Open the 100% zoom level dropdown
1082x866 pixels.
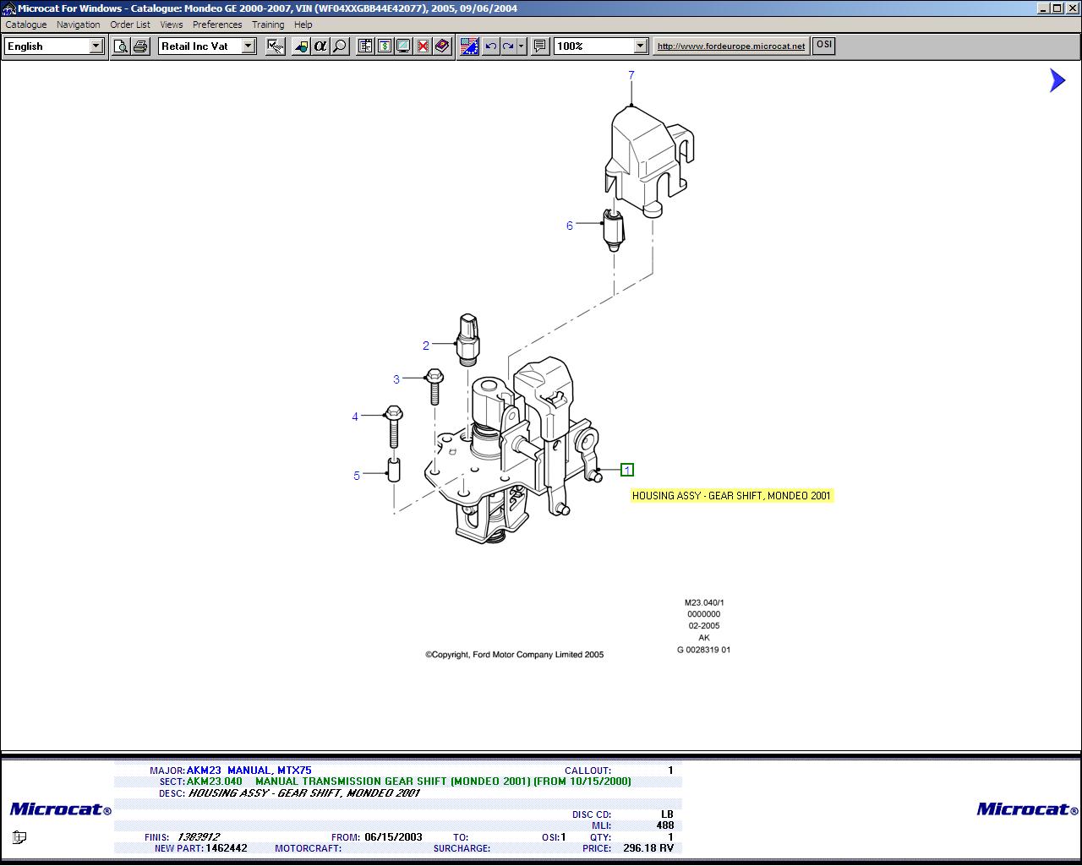[640, 46]
